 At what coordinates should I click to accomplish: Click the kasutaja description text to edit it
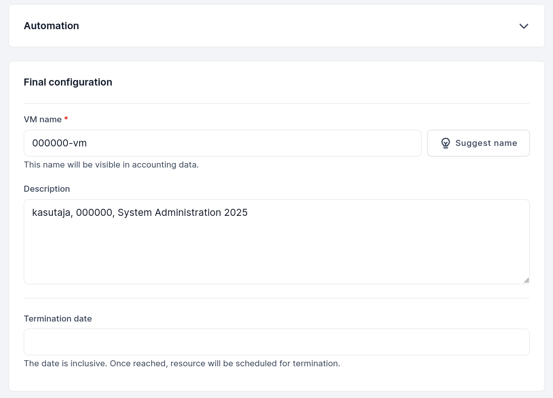coord(140,212)
